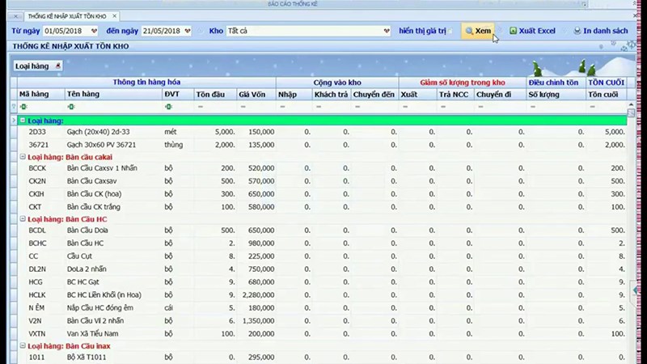Click the equals filter icon under Nhập
This screenshot has width=647, height=364.
click(282, 107)
